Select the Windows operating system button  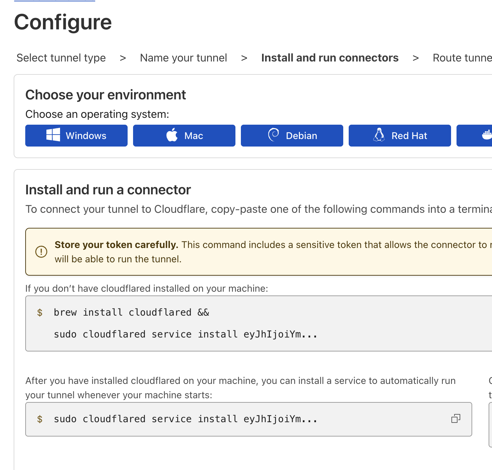point(76,136)
